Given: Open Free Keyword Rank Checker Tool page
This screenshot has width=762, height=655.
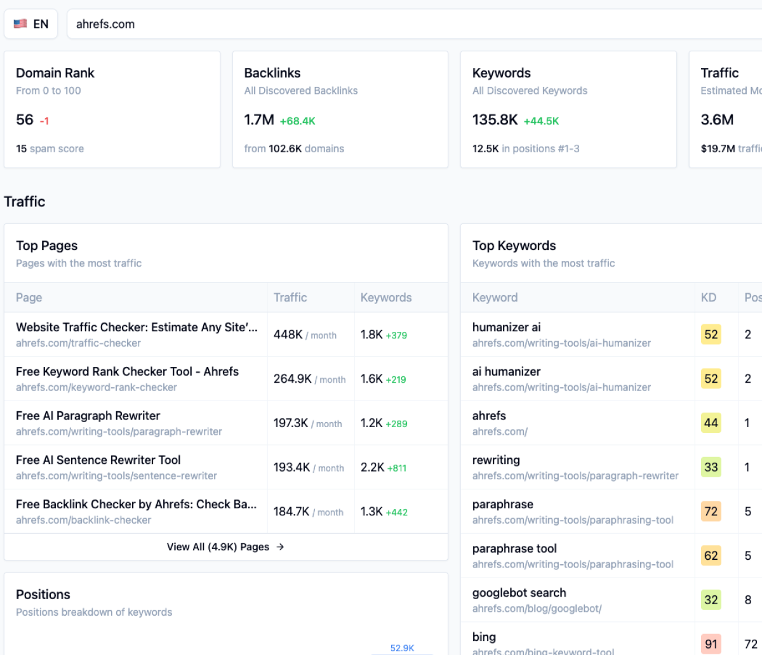Looking at the screenshot, I should [x=127, y=372].
